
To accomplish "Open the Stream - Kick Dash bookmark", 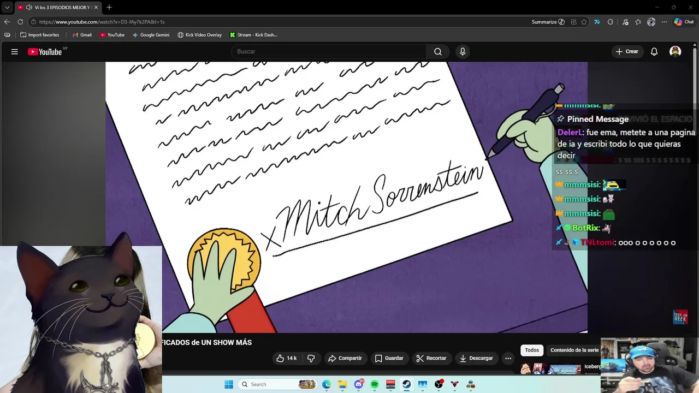I will click(x=253, y=35).
